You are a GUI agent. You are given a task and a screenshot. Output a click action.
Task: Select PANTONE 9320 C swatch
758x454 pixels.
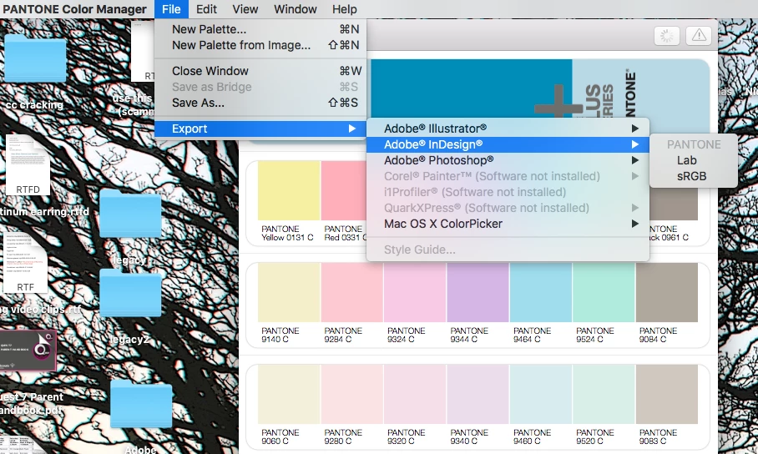point(415,395)
